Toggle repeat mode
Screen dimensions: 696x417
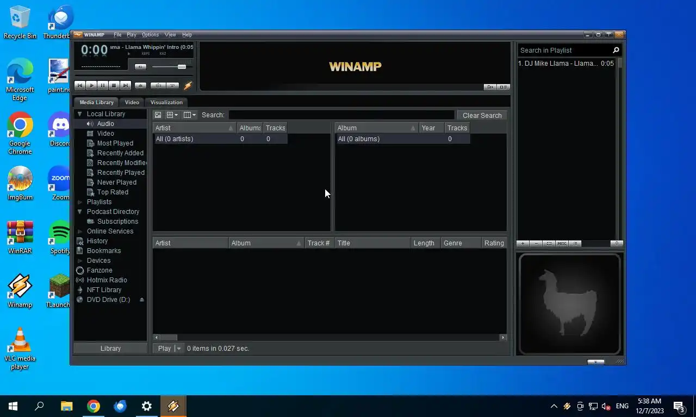pos(172,85)
